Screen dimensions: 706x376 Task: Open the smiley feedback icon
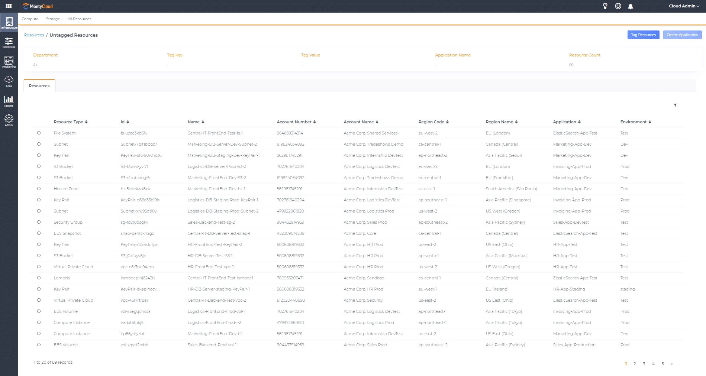[618, 6]
